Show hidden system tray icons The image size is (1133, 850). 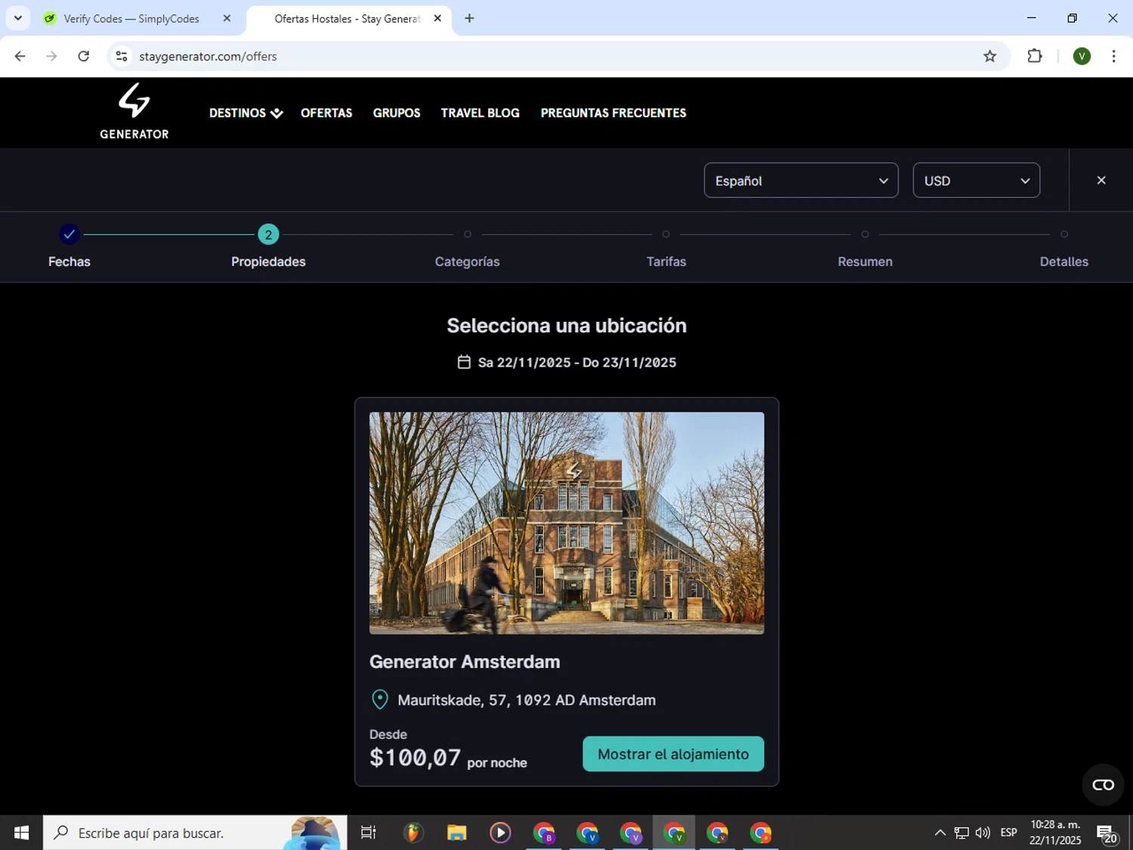click(x=940, y=833)
